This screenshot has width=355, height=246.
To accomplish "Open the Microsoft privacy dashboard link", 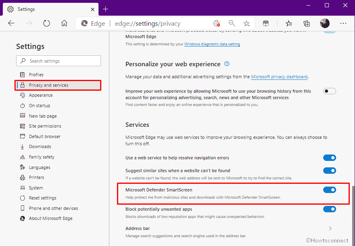I will click(279, 77).
